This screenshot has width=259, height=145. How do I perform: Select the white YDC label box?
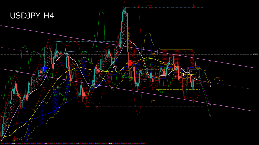[x=145, y=81]
